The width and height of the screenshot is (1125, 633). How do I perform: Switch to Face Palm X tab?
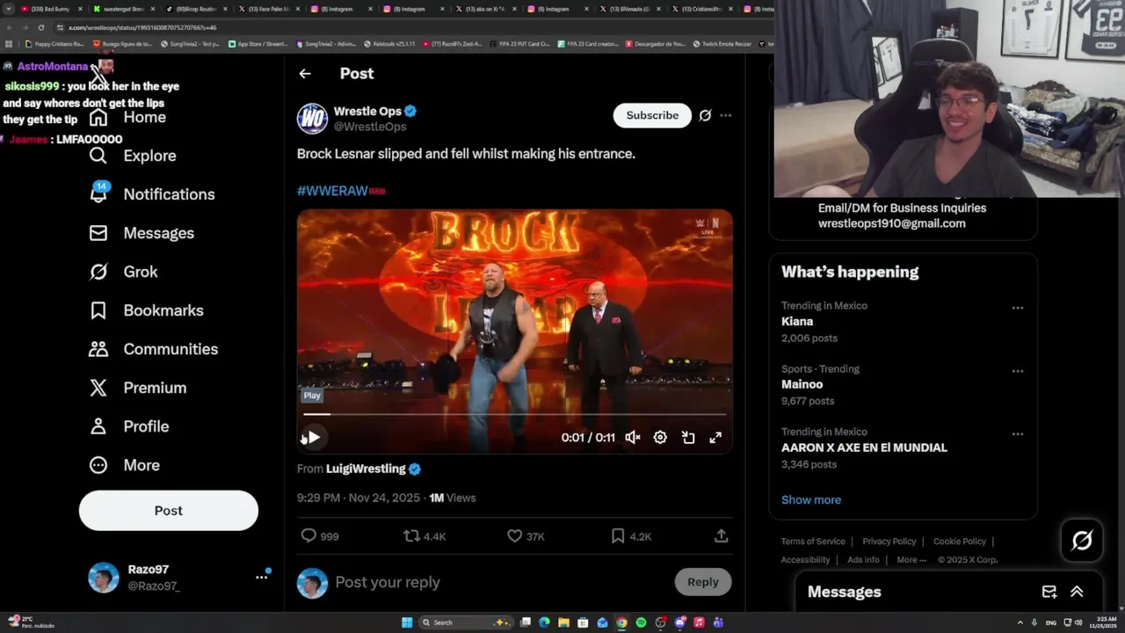[269, 9]
